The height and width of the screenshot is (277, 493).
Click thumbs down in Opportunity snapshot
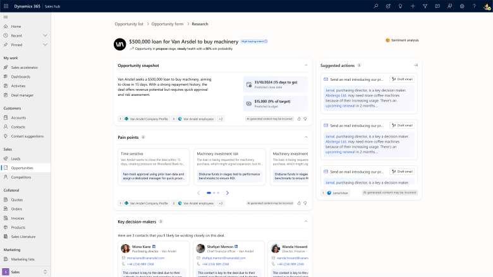click(x=305, y=119)
